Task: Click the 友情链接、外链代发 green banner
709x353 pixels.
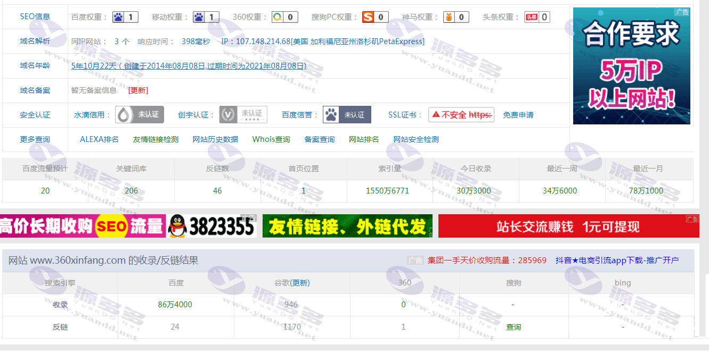Action: (x=347, y=226)
